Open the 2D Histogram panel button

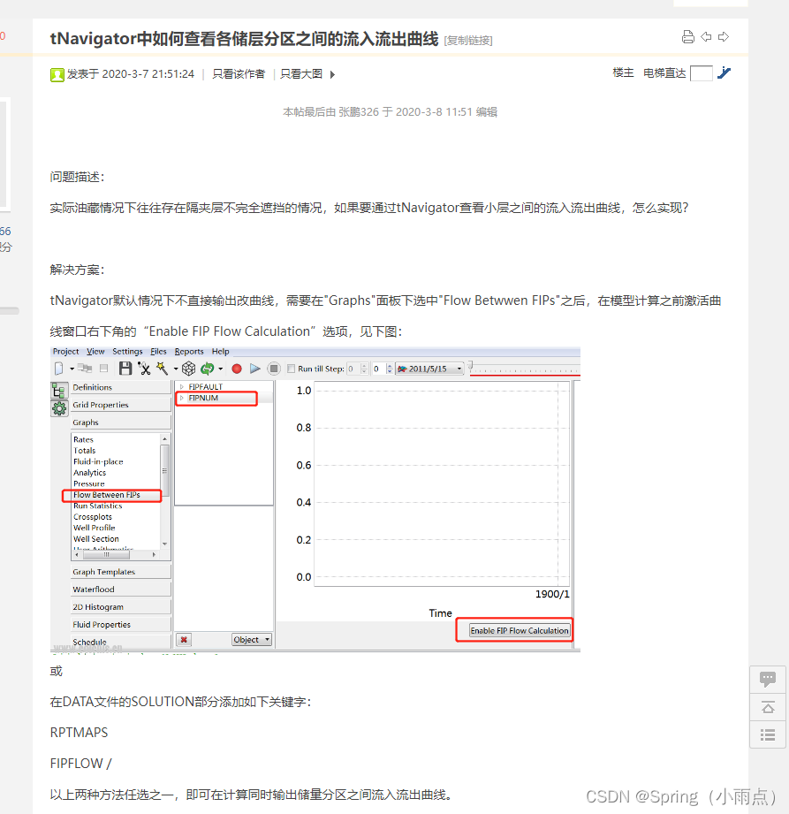click(120, 607)
